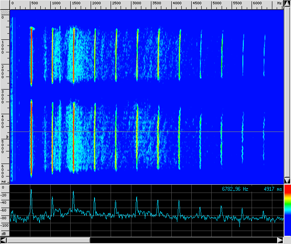Viewport: 291px width, 244px height.
Task: Click the blue bottom of the color scale
Action: 287,229
